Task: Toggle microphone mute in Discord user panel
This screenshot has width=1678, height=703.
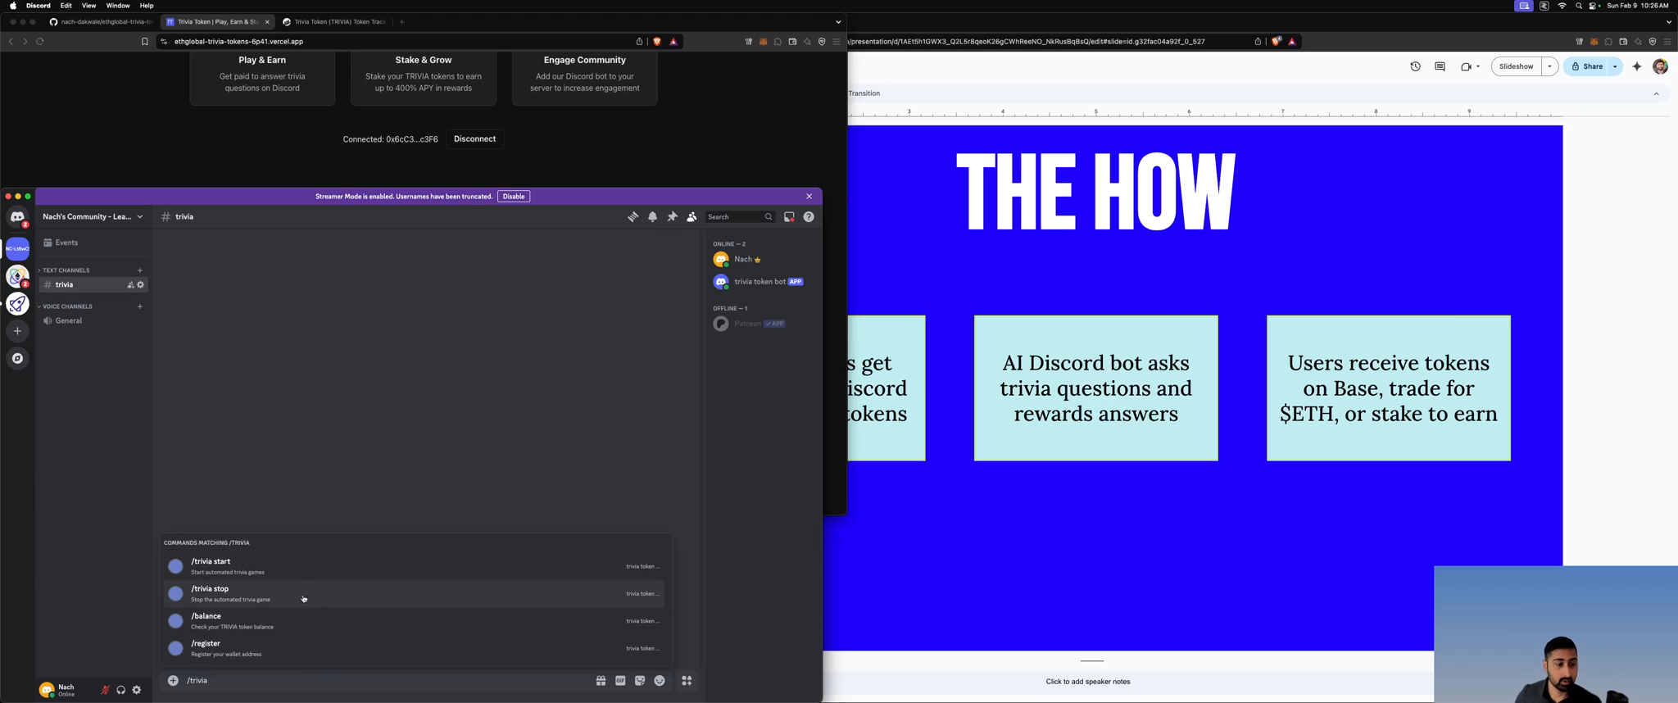Action: click(x=105, y=690)
